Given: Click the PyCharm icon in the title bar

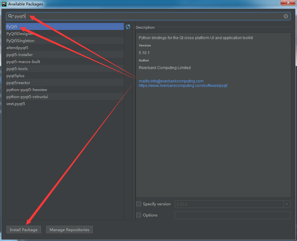Looking at the screenshot, I should click(x=4, y=4).
